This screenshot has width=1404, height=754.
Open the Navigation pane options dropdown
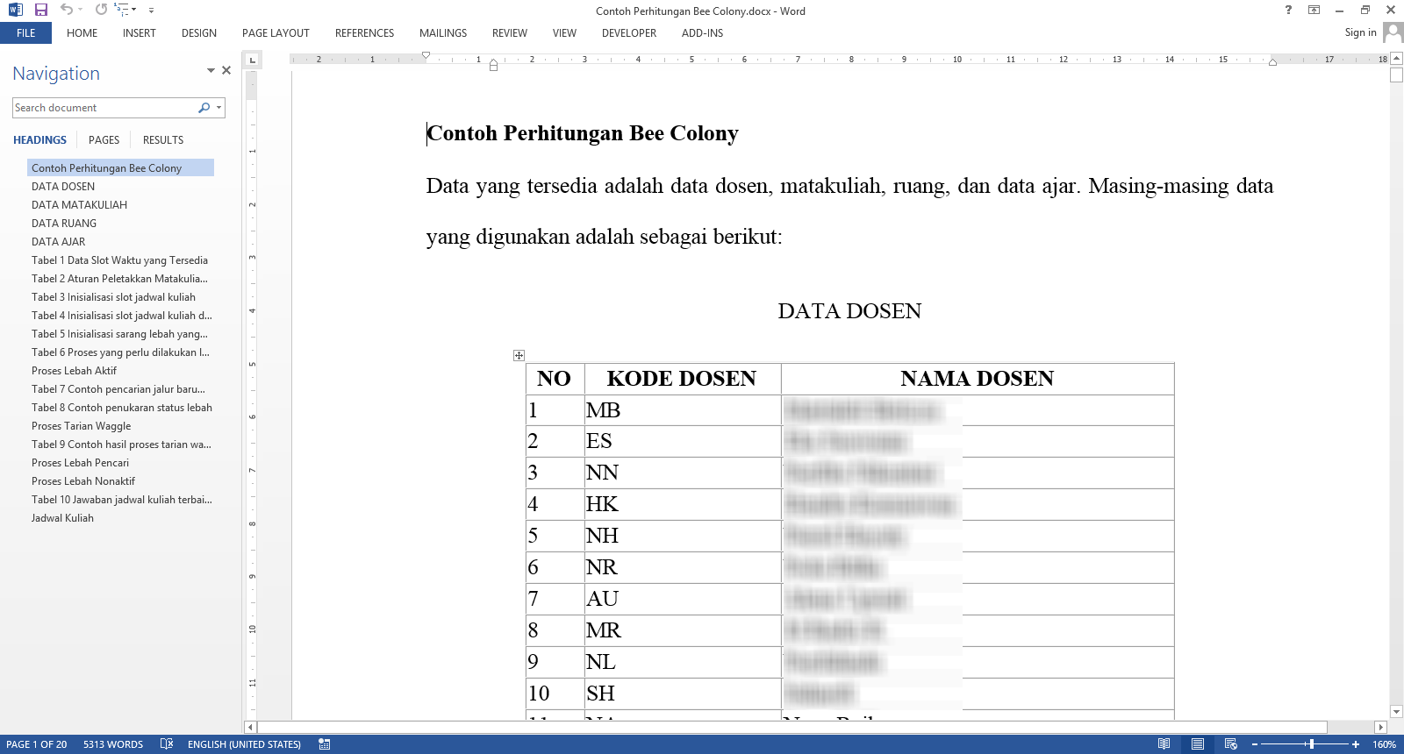[211, 71]
